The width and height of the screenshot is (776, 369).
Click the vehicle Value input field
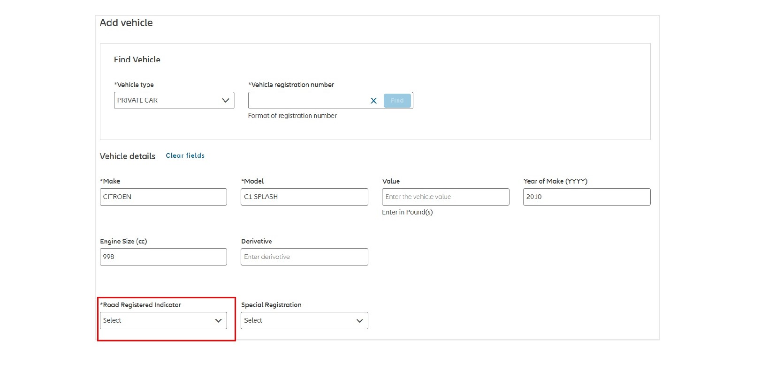pyautogui.click(x=446, y=197)
